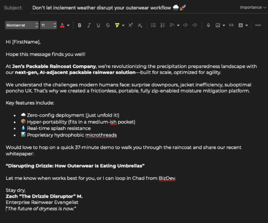Toggle bold formatting
268x223 pixels.
[x=80, y=25]
